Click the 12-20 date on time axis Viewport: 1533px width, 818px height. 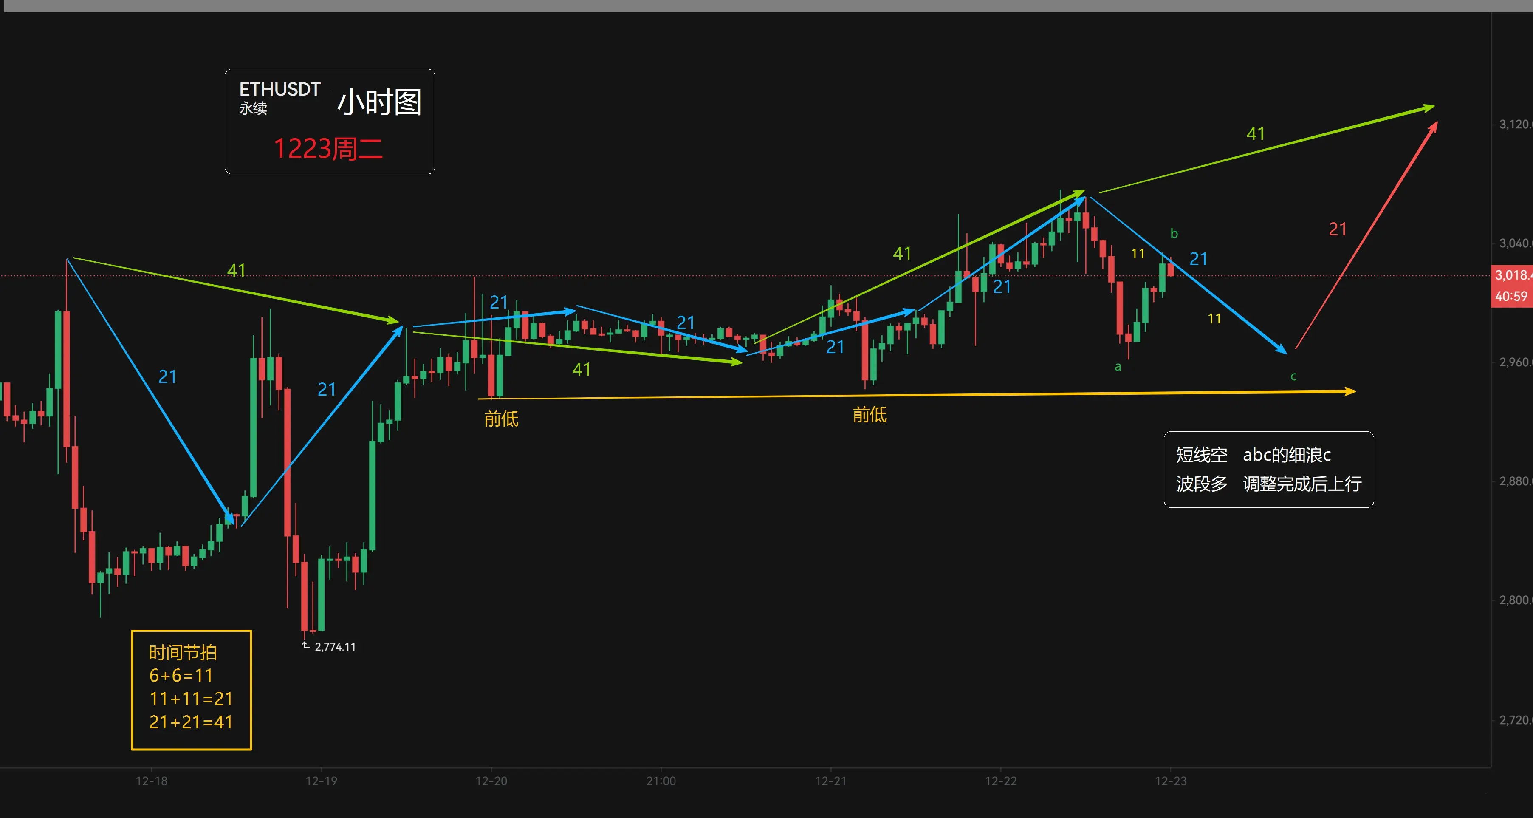491,781
